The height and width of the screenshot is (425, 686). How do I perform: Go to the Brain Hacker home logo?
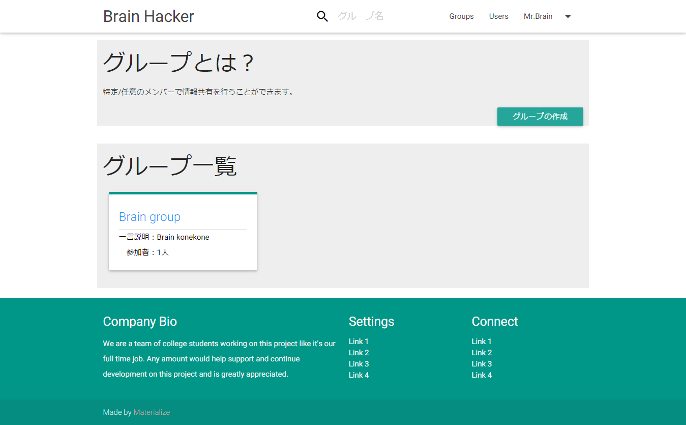pyautogui.click(x=148, y=16)
